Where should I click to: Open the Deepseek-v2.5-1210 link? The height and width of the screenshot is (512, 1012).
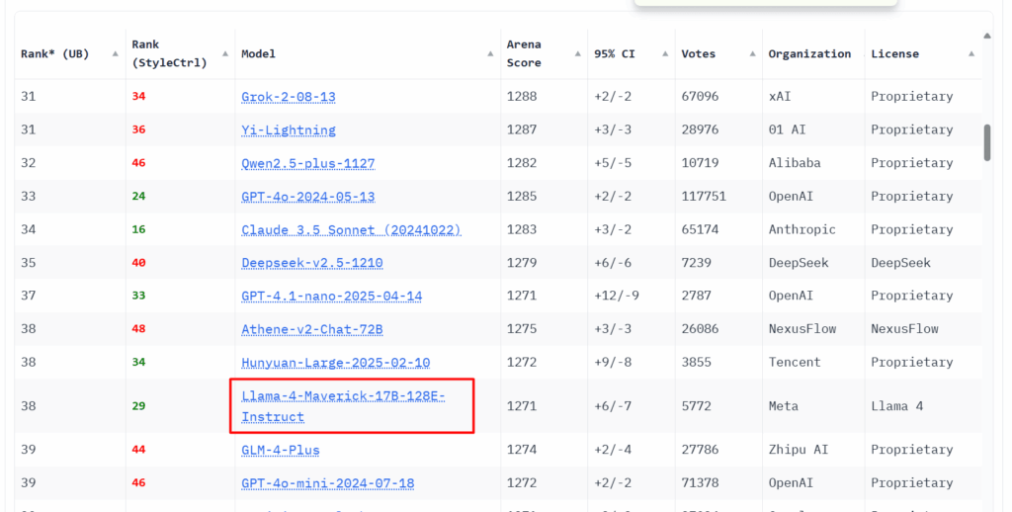click(x=311, y=263)
